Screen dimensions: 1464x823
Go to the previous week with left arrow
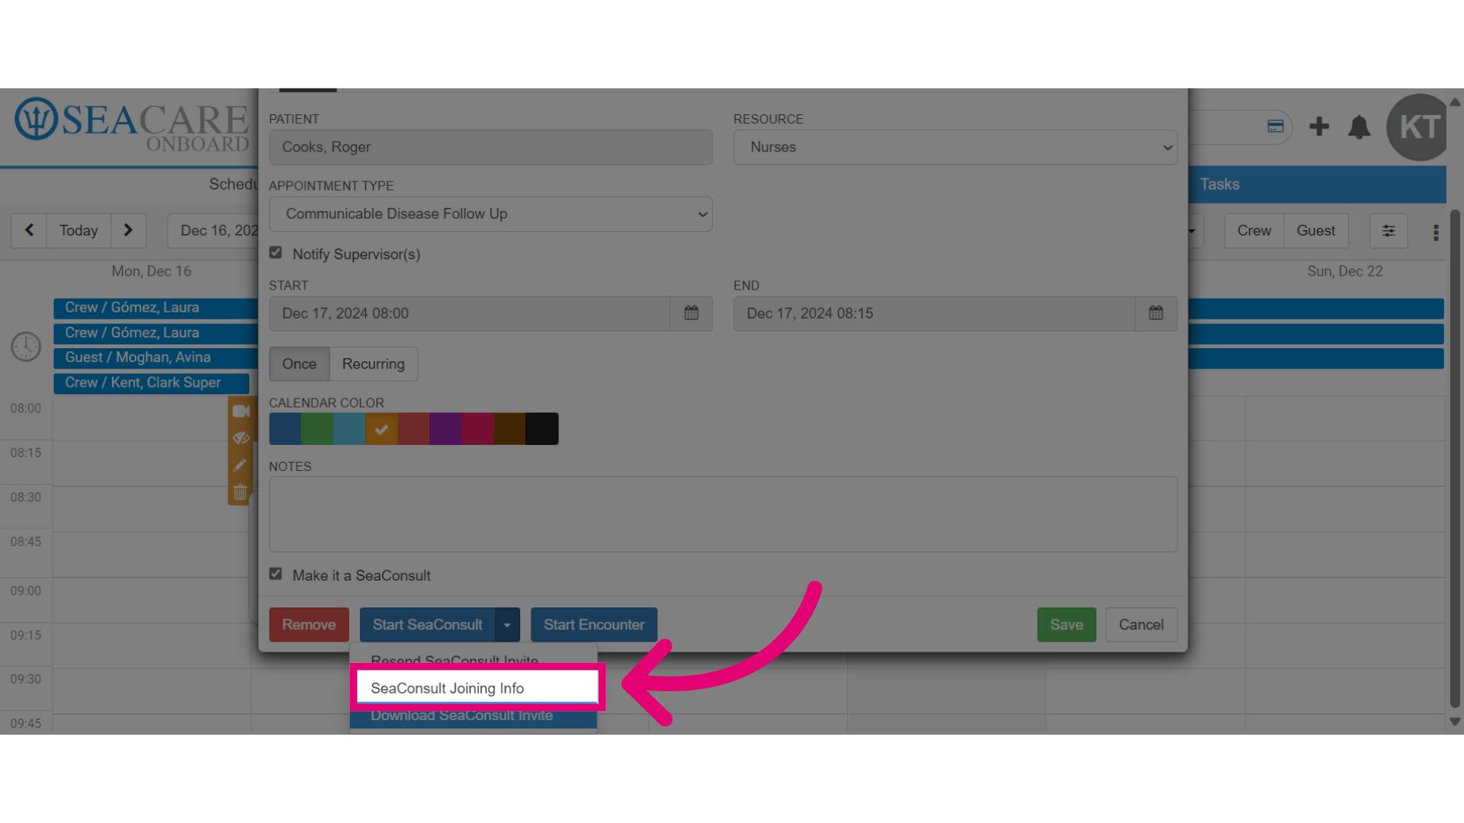pos(29,230)
